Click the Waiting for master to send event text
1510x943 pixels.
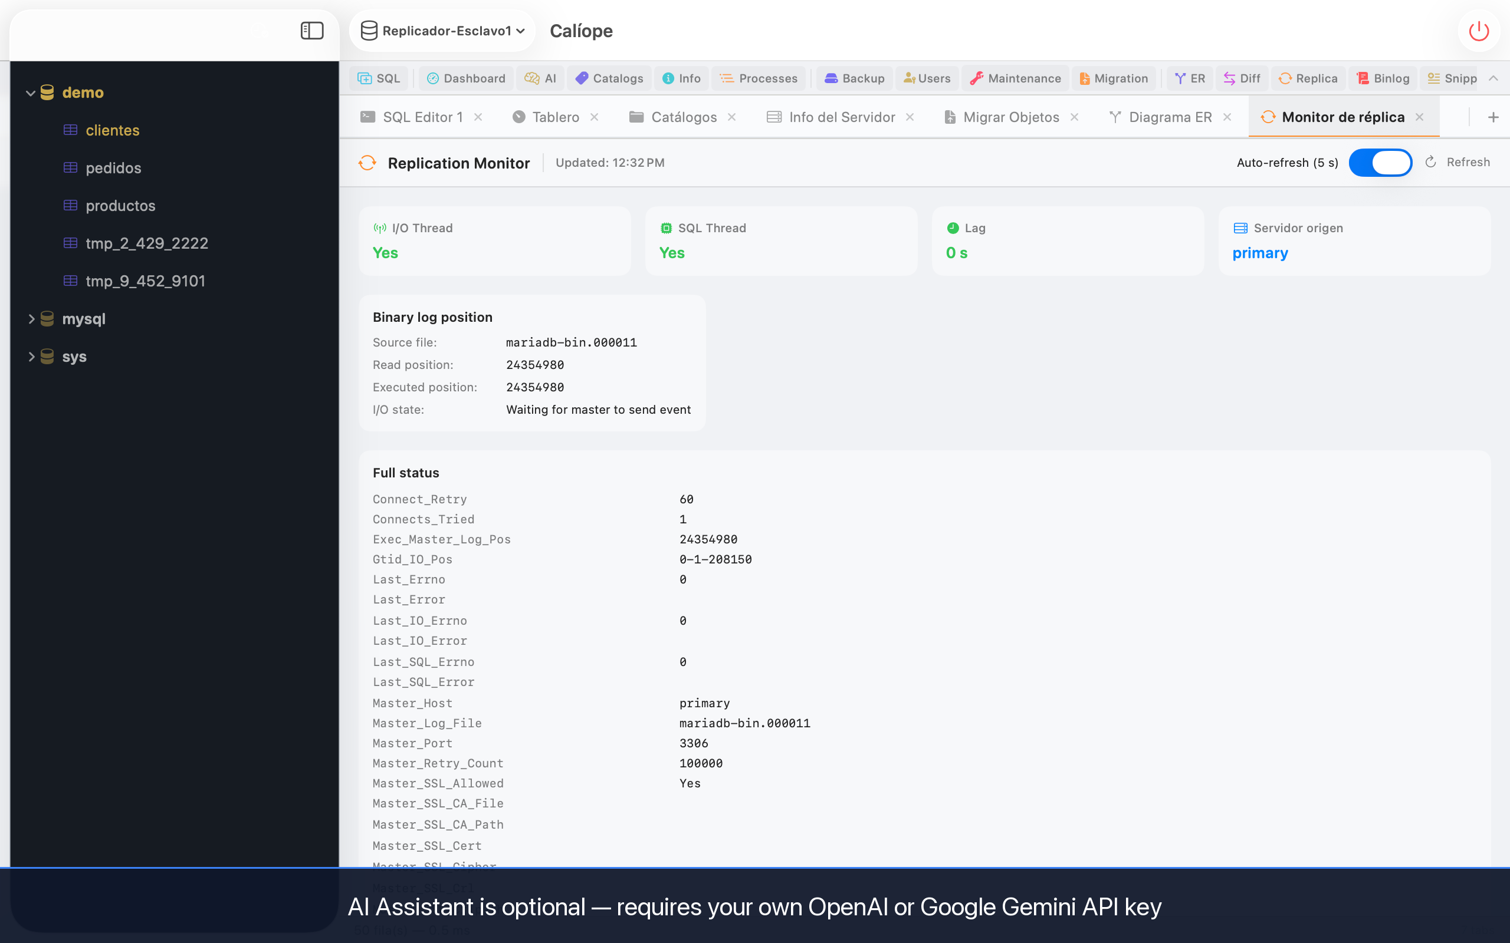click(x=598, y=410)
